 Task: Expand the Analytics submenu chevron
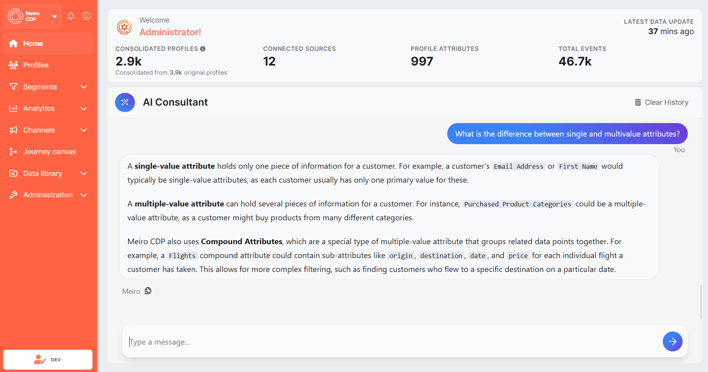point(84,108)
